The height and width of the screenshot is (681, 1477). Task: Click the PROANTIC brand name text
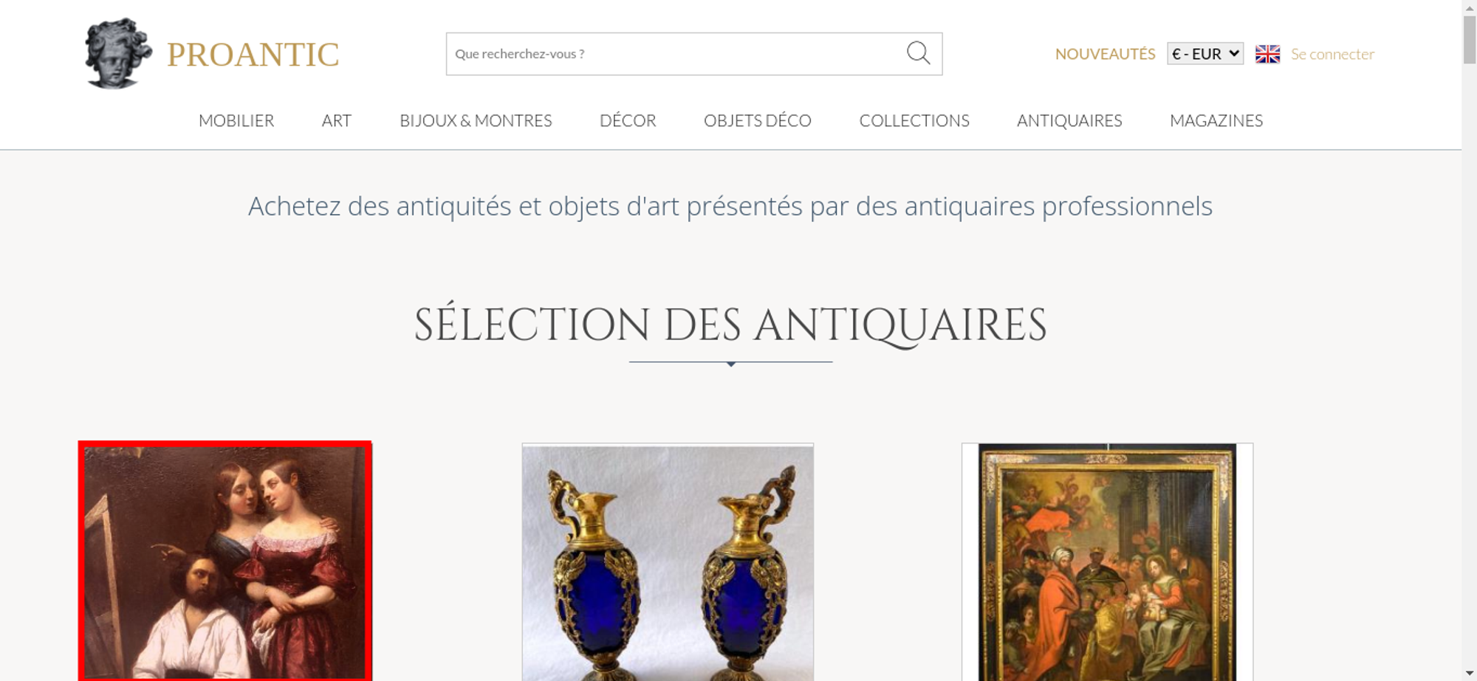point(253,55)
